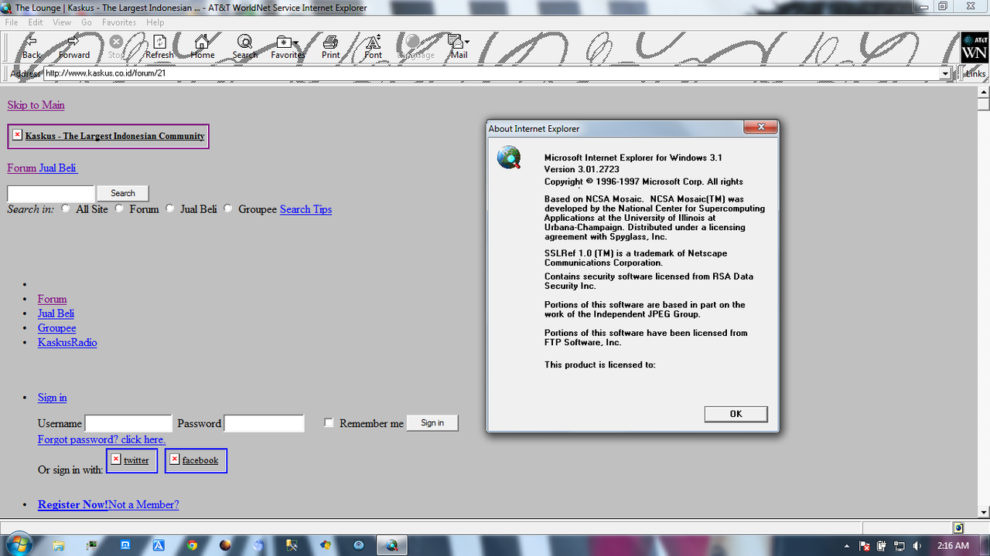Select the Jual Beli radio button
Screen dimensions: 990x556
coord(170,208)
